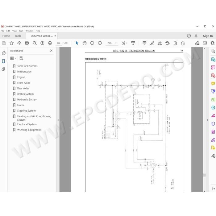The width and height of the screenshot is (216, 216).
Task: Open the File menu
Action: (2, 31)
